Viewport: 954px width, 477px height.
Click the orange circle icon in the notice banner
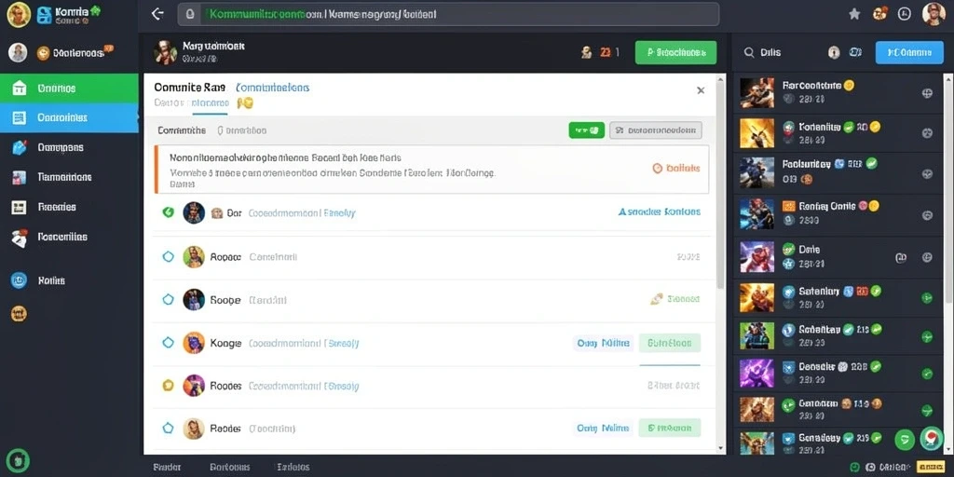(x=657, y=169)
